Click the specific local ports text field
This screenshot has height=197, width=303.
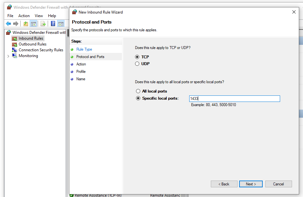(x=235, y=99)
